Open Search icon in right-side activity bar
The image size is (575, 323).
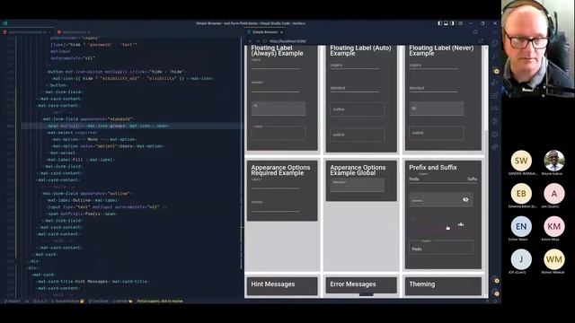click(495, 56)
